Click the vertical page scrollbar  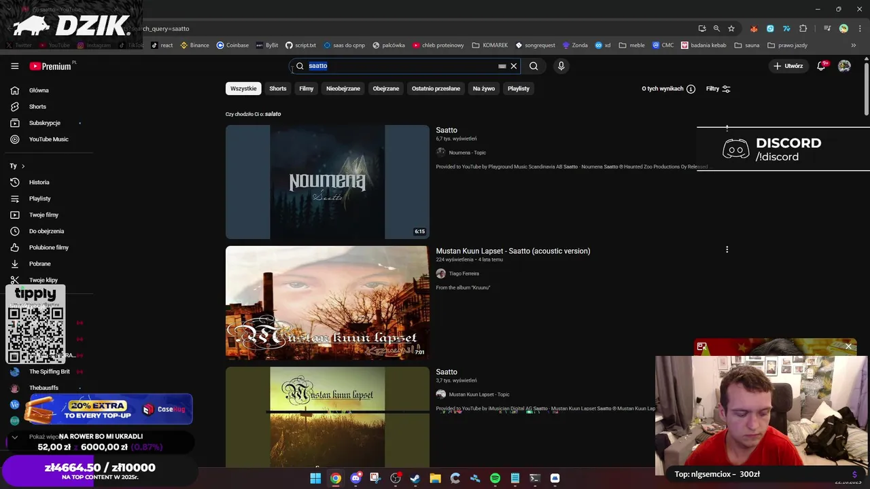[x=866, y=88]
